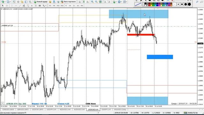Screen dimensions: 204x115
Task: Expand the periods dropdown arrow
Action: coord(121,2)
